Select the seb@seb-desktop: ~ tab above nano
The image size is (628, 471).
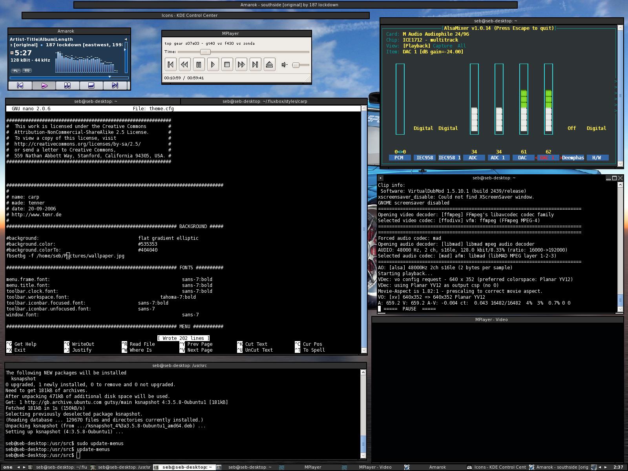[95, 101]
